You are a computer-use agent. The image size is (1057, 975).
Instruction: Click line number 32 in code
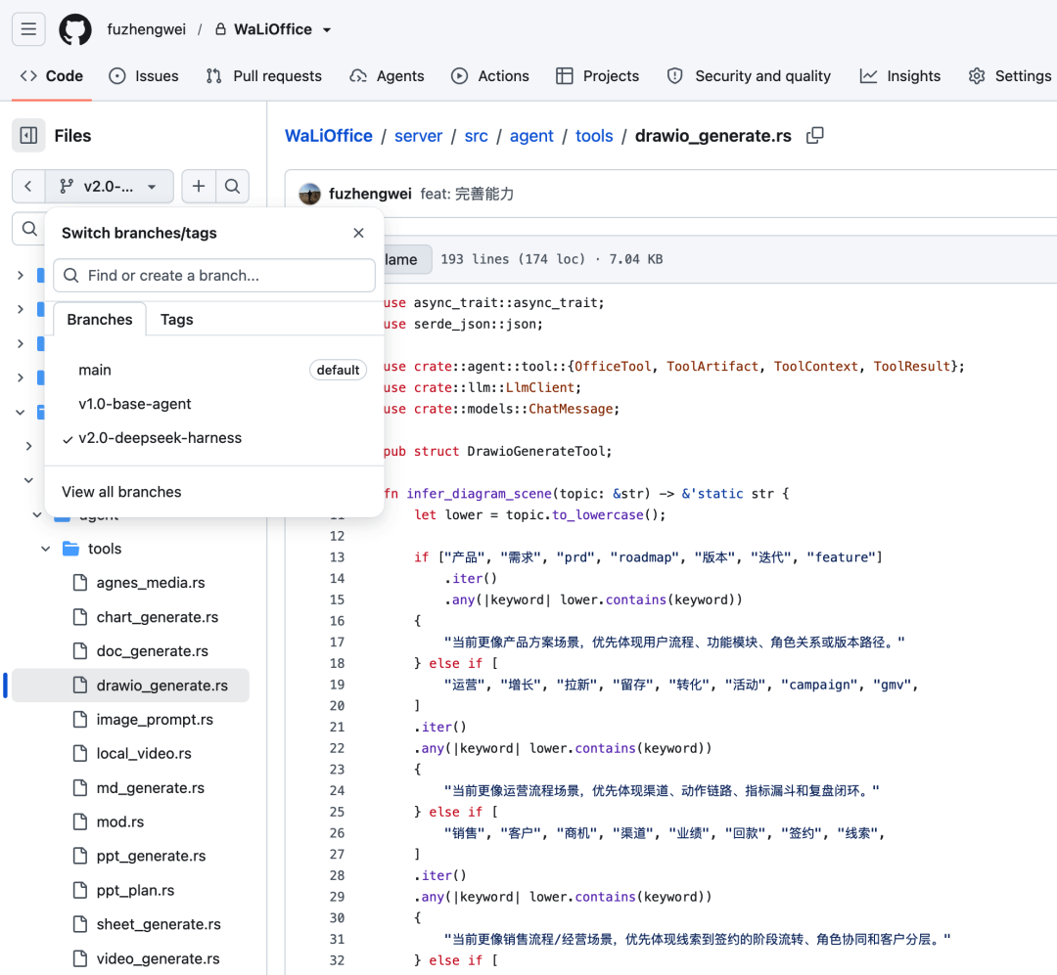click(x=337, y=960)
